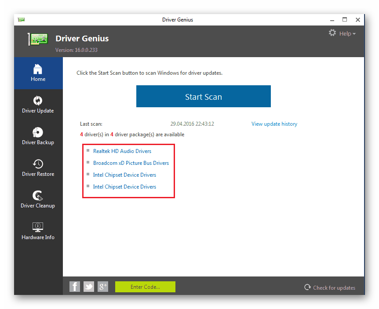
Task: Open the Home section in the sidebar
Action: [38, 73]
